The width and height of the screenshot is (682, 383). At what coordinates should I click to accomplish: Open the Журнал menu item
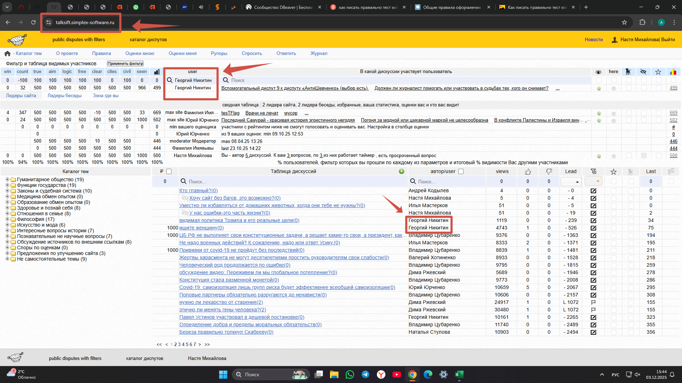(319, 54)
